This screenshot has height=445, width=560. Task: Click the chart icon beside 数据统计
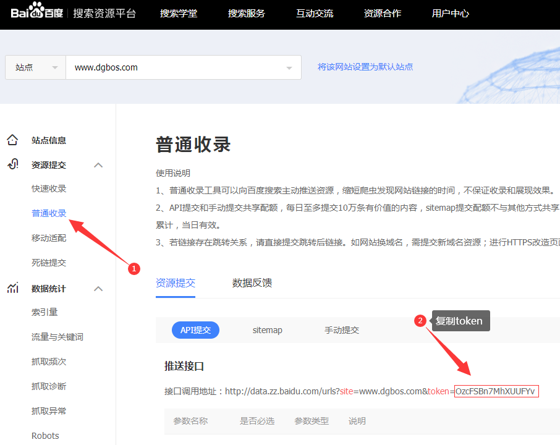12,289
